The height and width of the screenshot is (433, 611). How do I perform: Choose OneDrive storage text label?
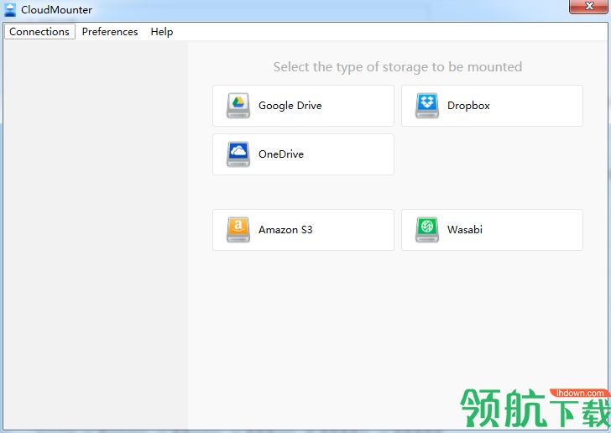281,154
